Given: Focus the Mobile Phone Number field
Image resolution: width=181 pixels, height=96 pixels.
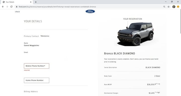Looking at the screenshot, I should point(36,66).
